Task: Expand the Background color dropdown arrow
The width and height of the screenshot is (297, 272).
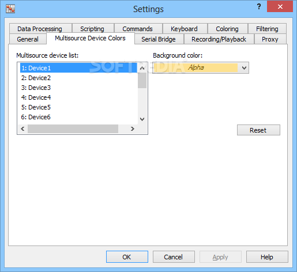Action: (x=244, y=68)
